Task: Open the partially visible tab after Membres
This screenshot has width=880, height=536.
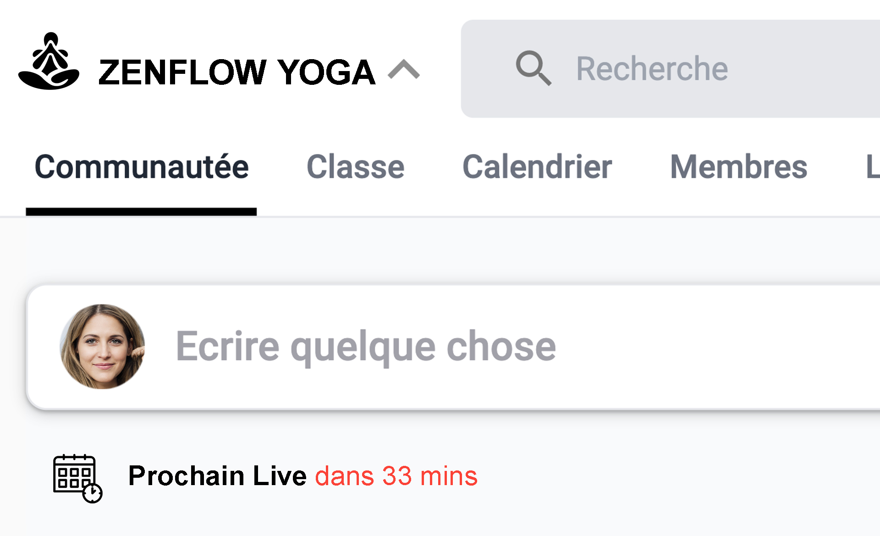Action: [872, 166]
